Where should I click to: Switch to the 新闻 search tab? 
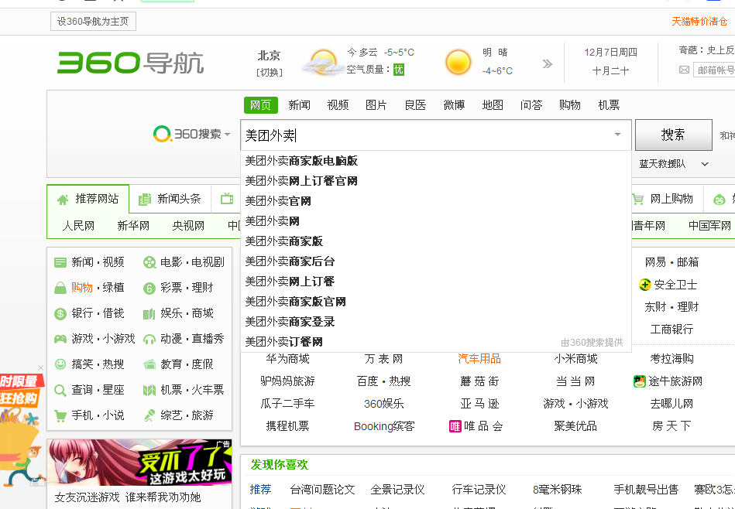coord(300,105)
